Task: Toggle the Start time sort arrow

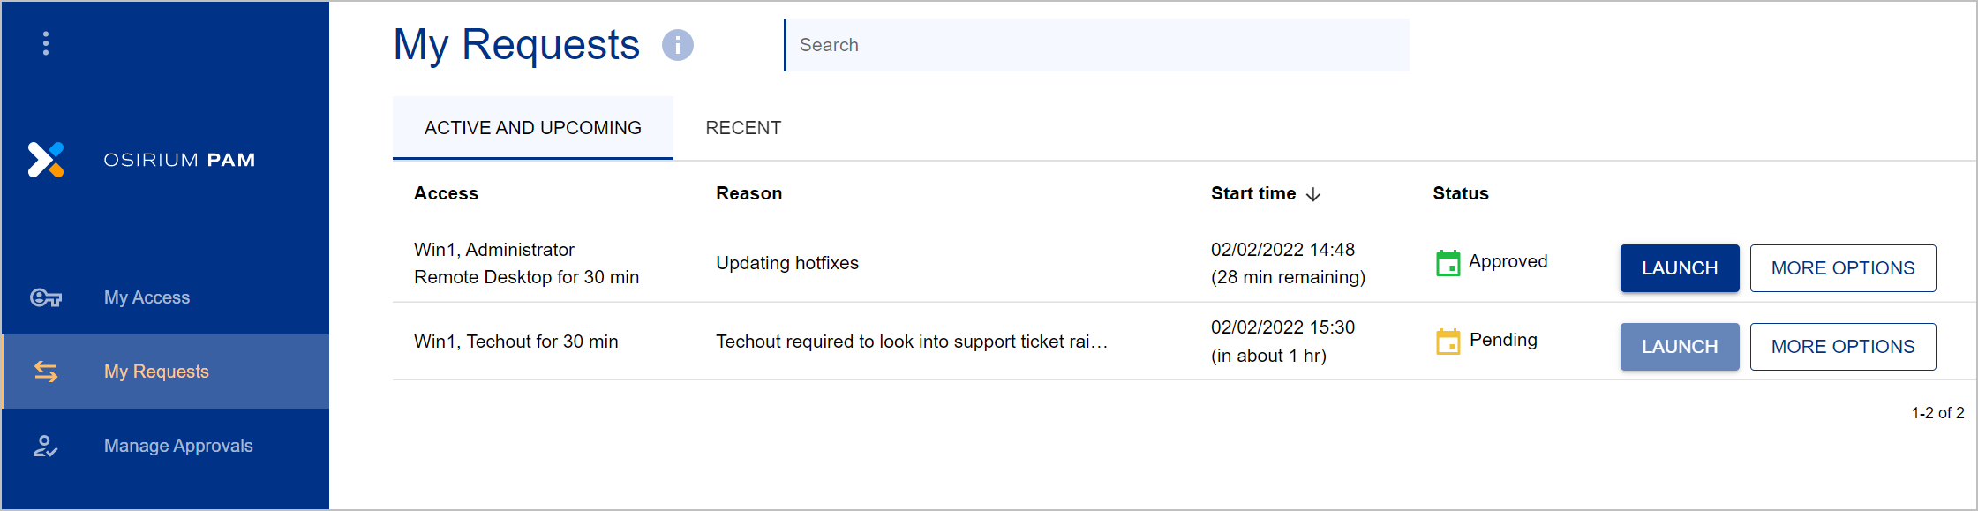Action: click(1313, 194)
